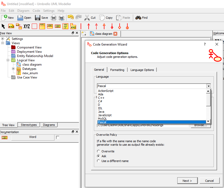This screenshot has width=224, height=188.
Task: Select the Enum tool (ABC DEF IJK)
Action: (x=65, y=26)
